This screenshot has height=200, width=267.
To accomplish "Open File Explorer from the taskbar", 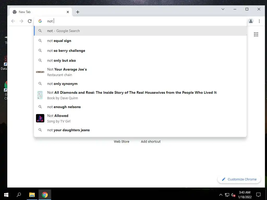I will coord(32,195).
